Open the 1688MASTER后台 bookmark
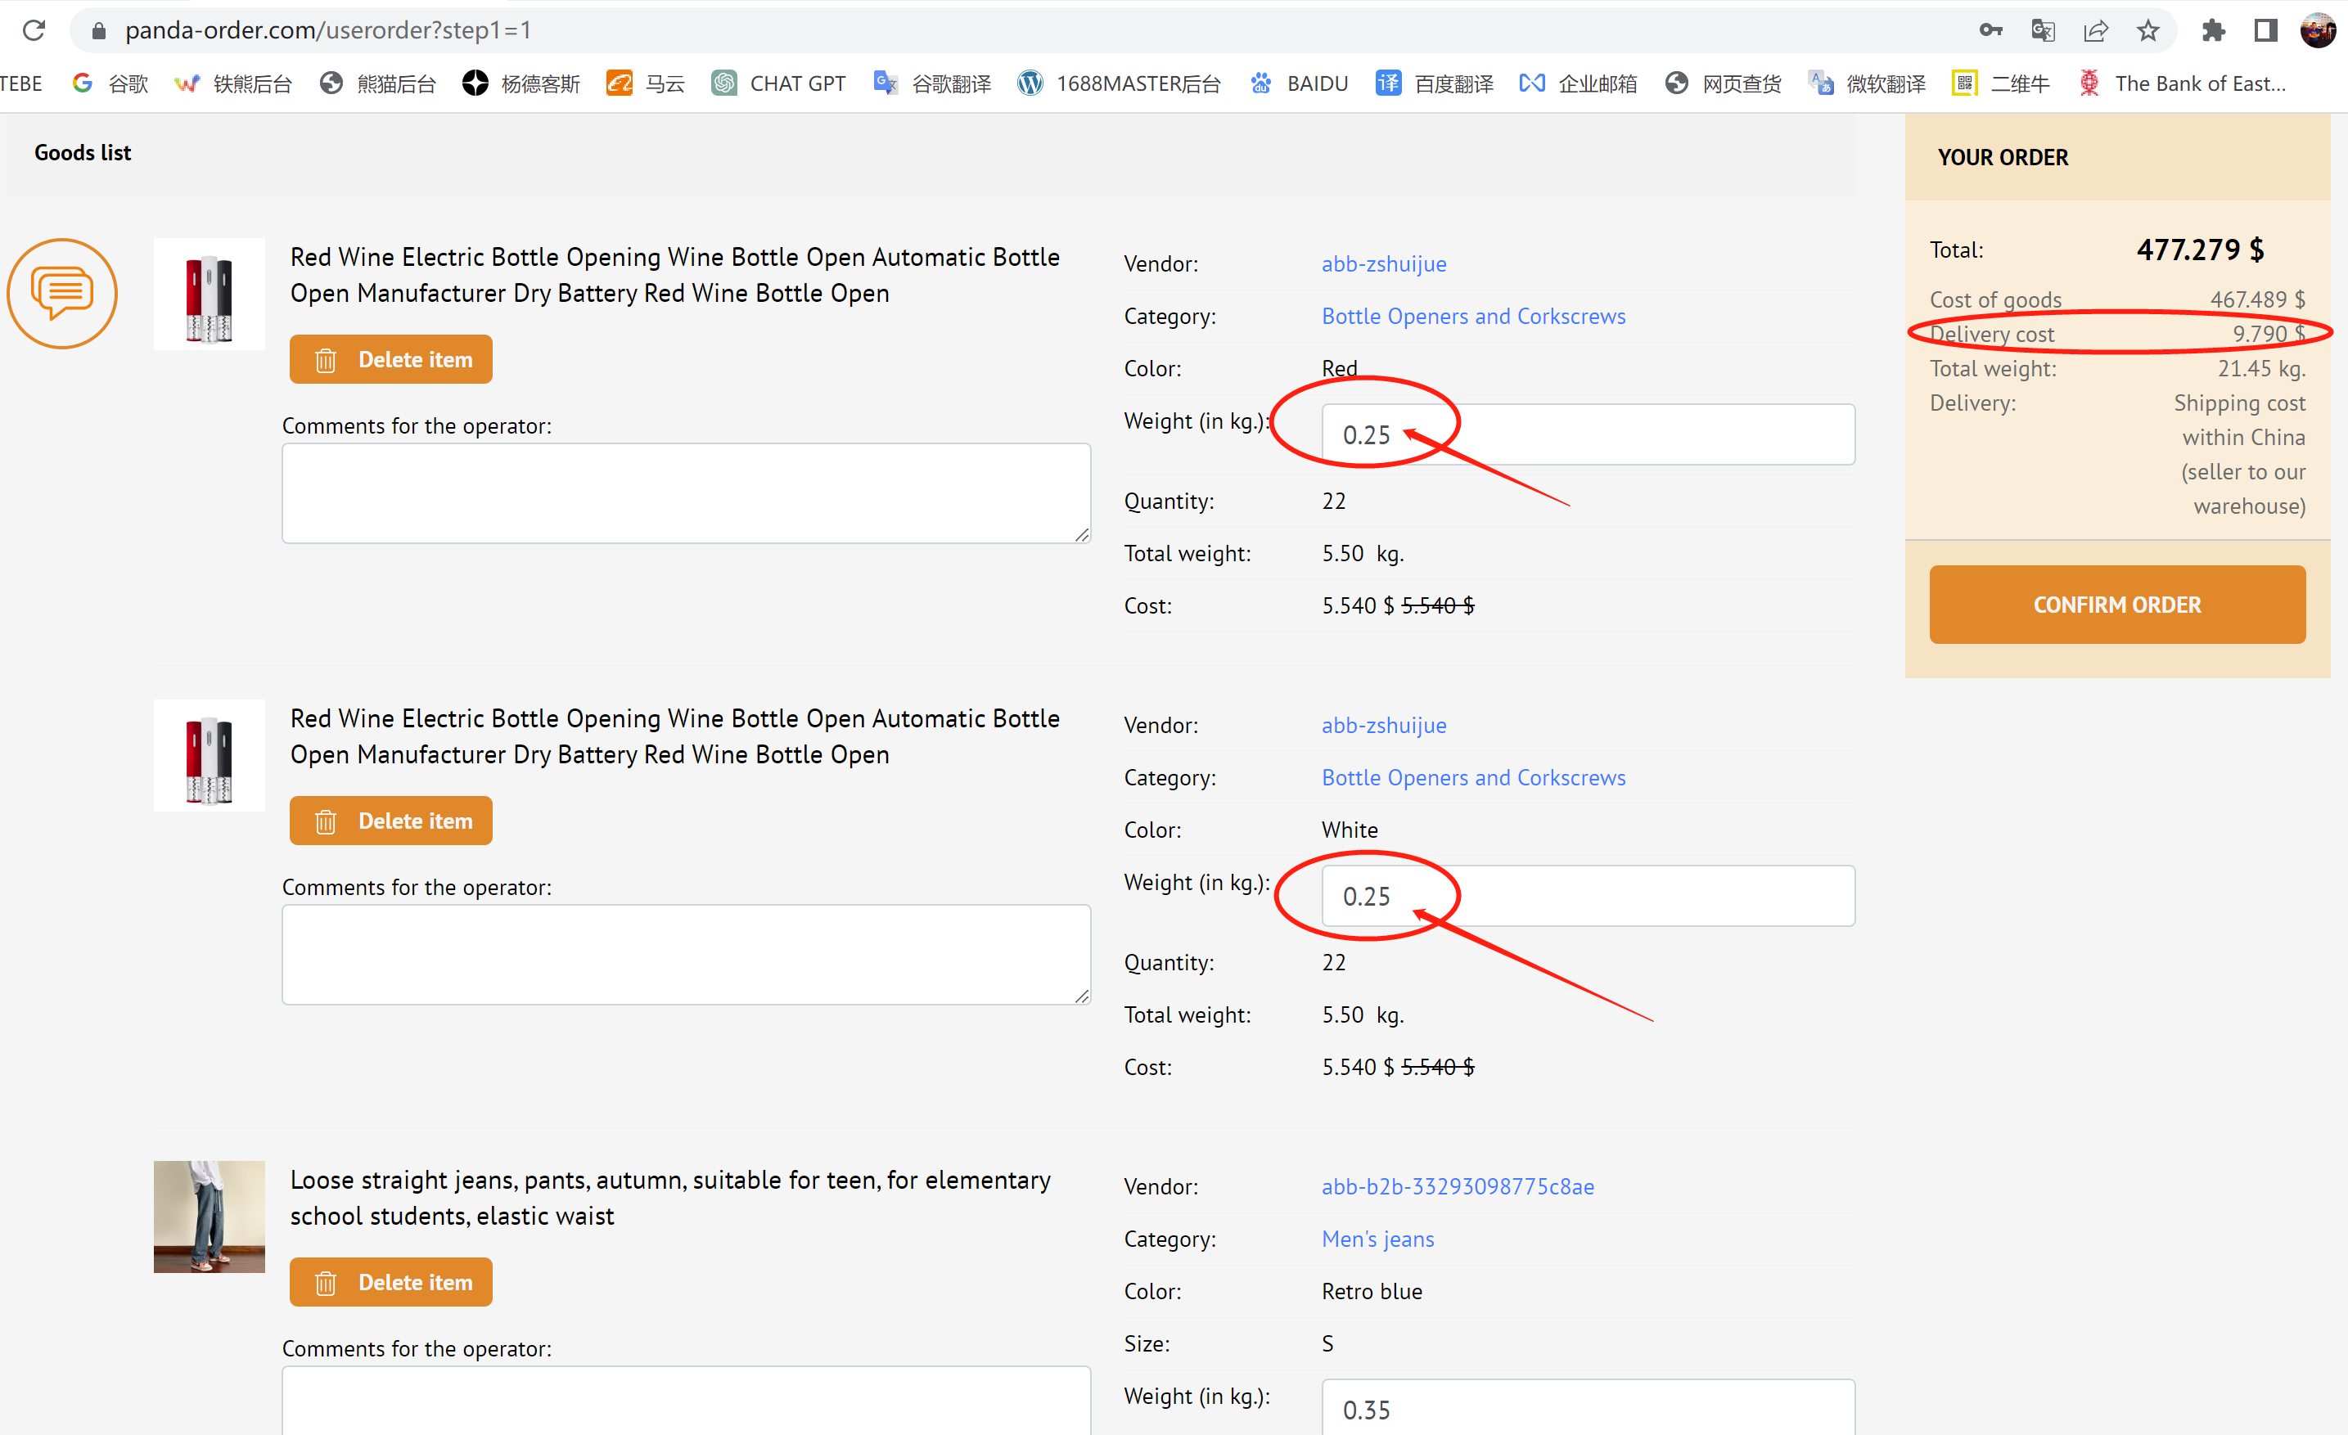 [1119, 83]
